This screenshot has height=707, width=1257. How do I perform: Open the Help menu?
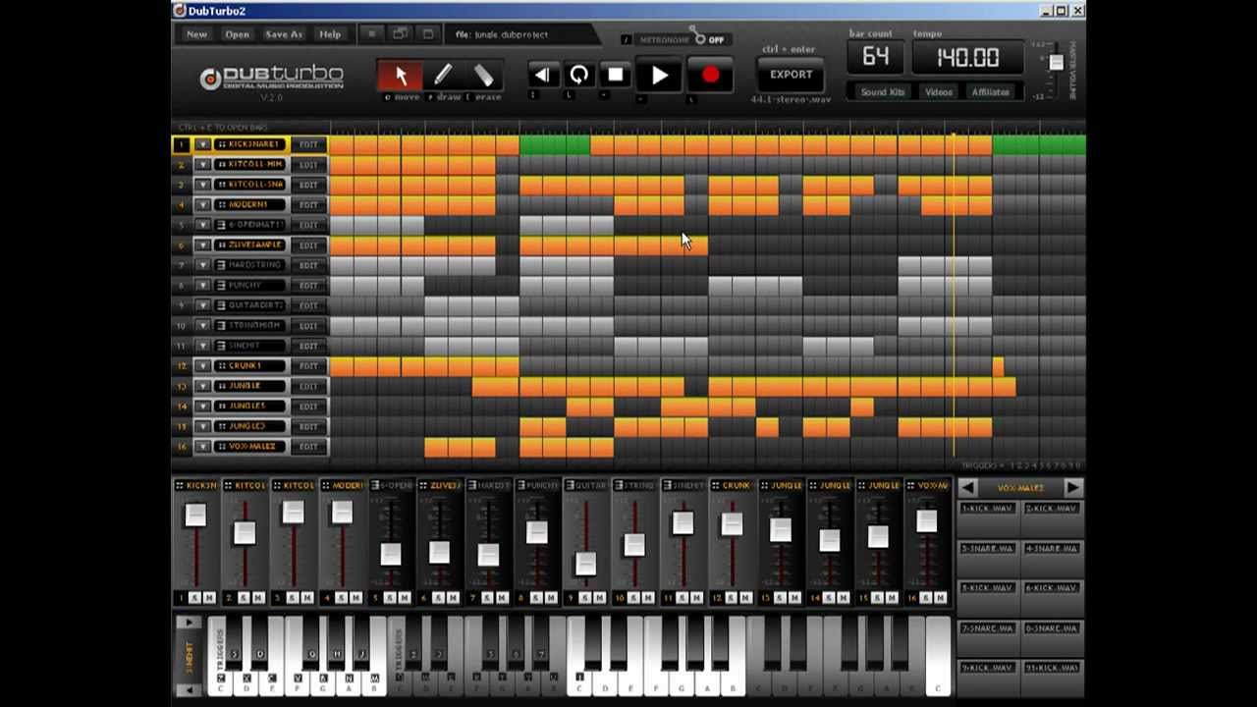(330, 34)
